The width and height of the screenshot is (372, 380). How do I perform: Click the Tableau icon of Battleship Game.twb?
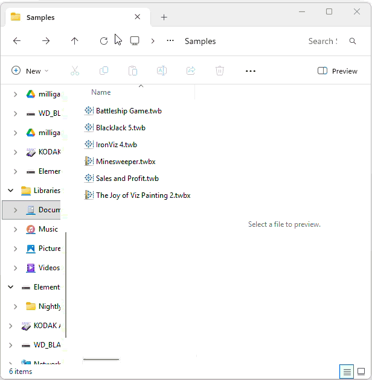pos(89,111)
